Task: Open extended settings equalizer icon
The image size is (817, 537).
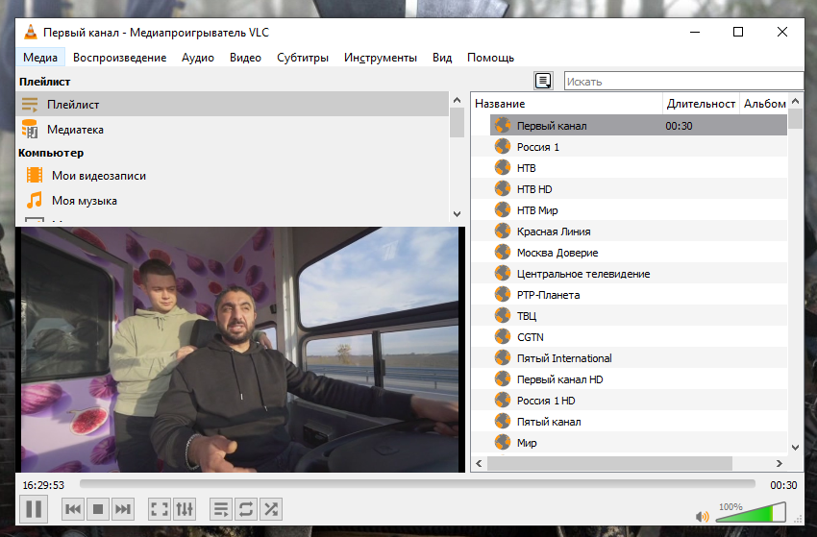Action: click(185, 509)
